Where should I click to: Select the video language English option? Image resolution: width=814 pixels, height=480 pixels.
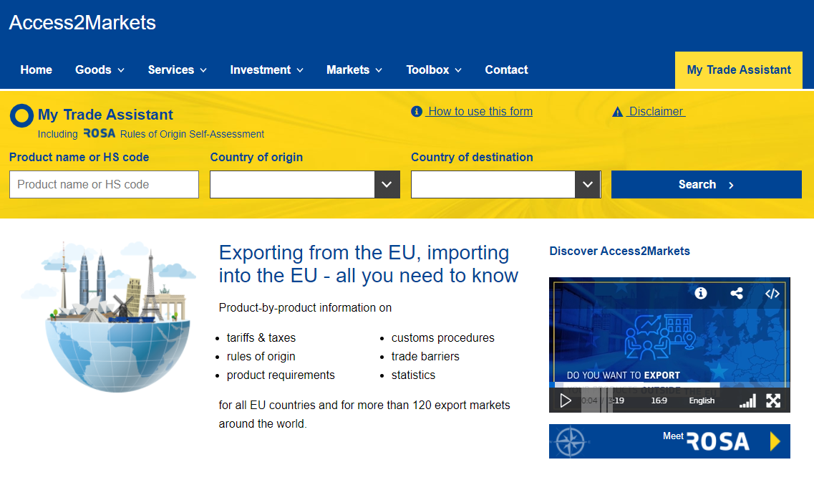tap(702, 400)
